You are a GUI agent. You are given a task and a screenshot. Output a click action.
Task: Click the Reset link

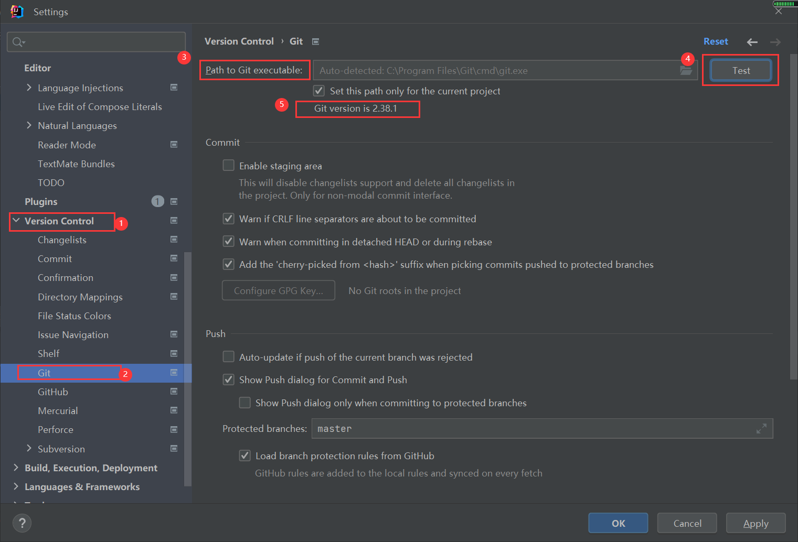[x=716, y=41]
